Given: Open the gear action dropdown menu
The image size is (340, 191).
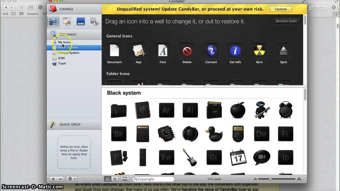Looking at the screenshot, I should click(72, 179).
